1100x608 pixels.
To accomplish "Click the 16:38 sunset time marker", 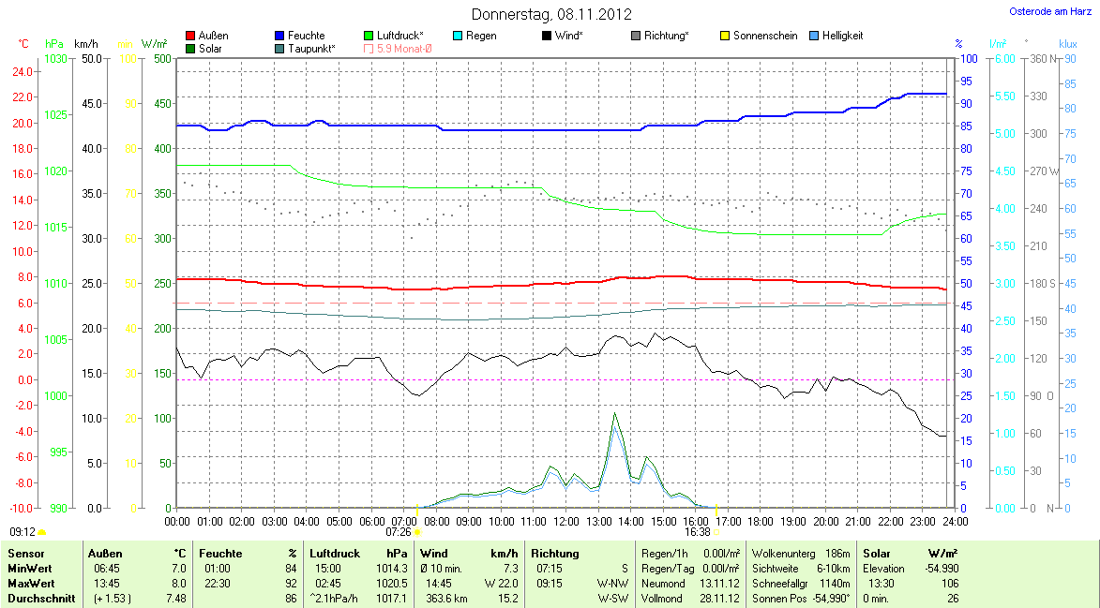I will 698,531.
